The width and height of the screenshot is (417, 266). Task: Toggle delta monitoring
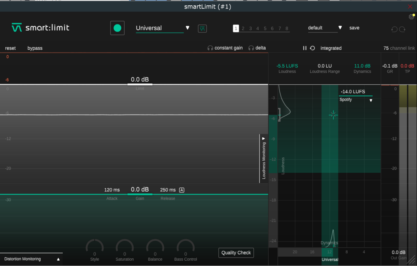260,48
